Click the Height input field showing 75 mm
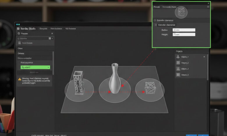This screenshot has width=227, height=136. [184, 34]
